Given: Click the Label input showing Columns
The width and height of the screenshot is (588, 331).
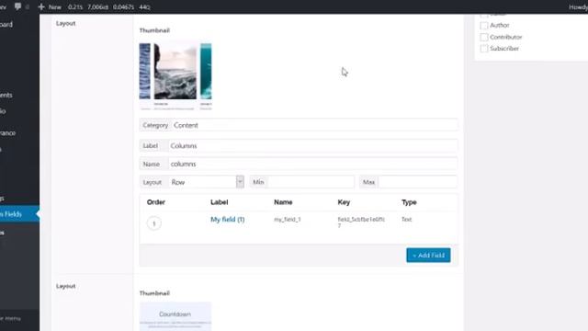Looking at the screenshot, I should pos(312,145).
